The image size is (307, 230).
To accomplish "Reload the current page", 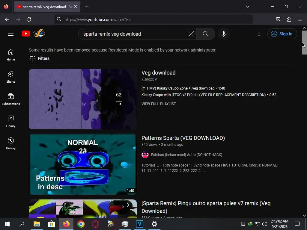I will [x=29, y=19].
